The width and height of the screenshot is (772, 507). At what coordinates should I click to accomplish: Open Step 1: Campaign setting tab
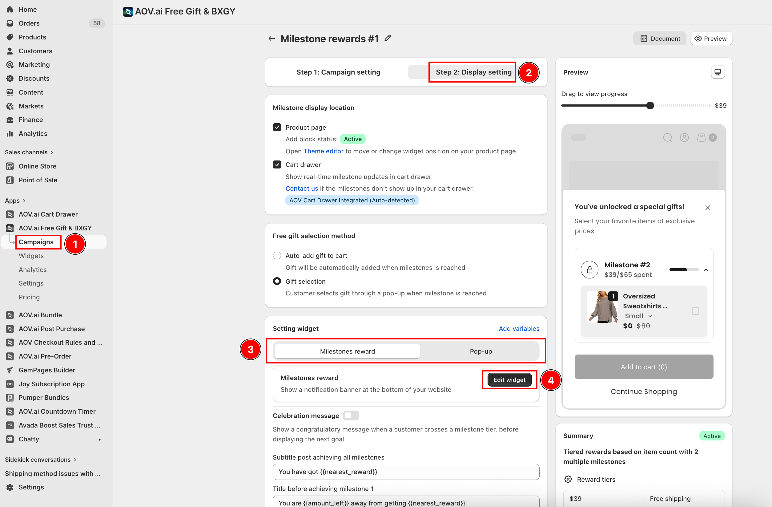[x=338, y=72]
